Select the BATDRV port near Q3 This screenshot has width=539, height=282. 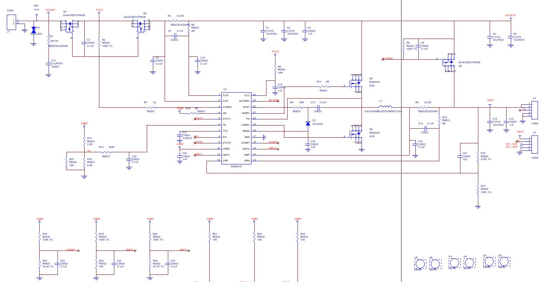click(x=388, y=59)
